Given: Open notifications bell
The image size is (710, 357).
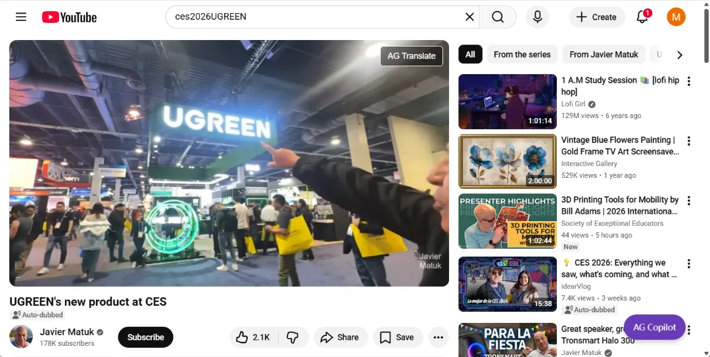Looking at the screenshot, I should (x=642, y=17).
